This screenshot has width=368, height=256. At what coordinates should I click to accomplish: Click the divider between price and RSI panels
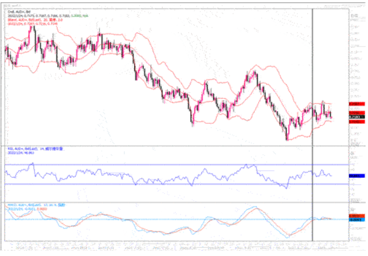[x=175, y=145]
